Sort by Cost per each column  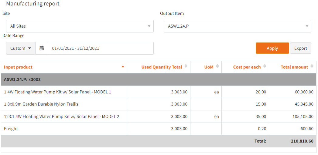pyautogui.click(x=247, y=67)
